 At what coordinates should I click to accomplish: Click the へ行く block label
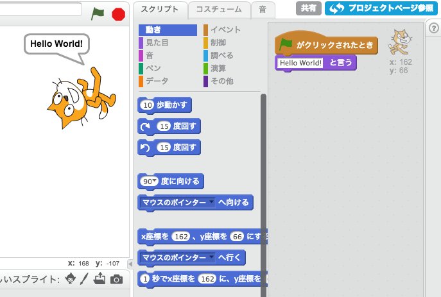coord(229,257)
